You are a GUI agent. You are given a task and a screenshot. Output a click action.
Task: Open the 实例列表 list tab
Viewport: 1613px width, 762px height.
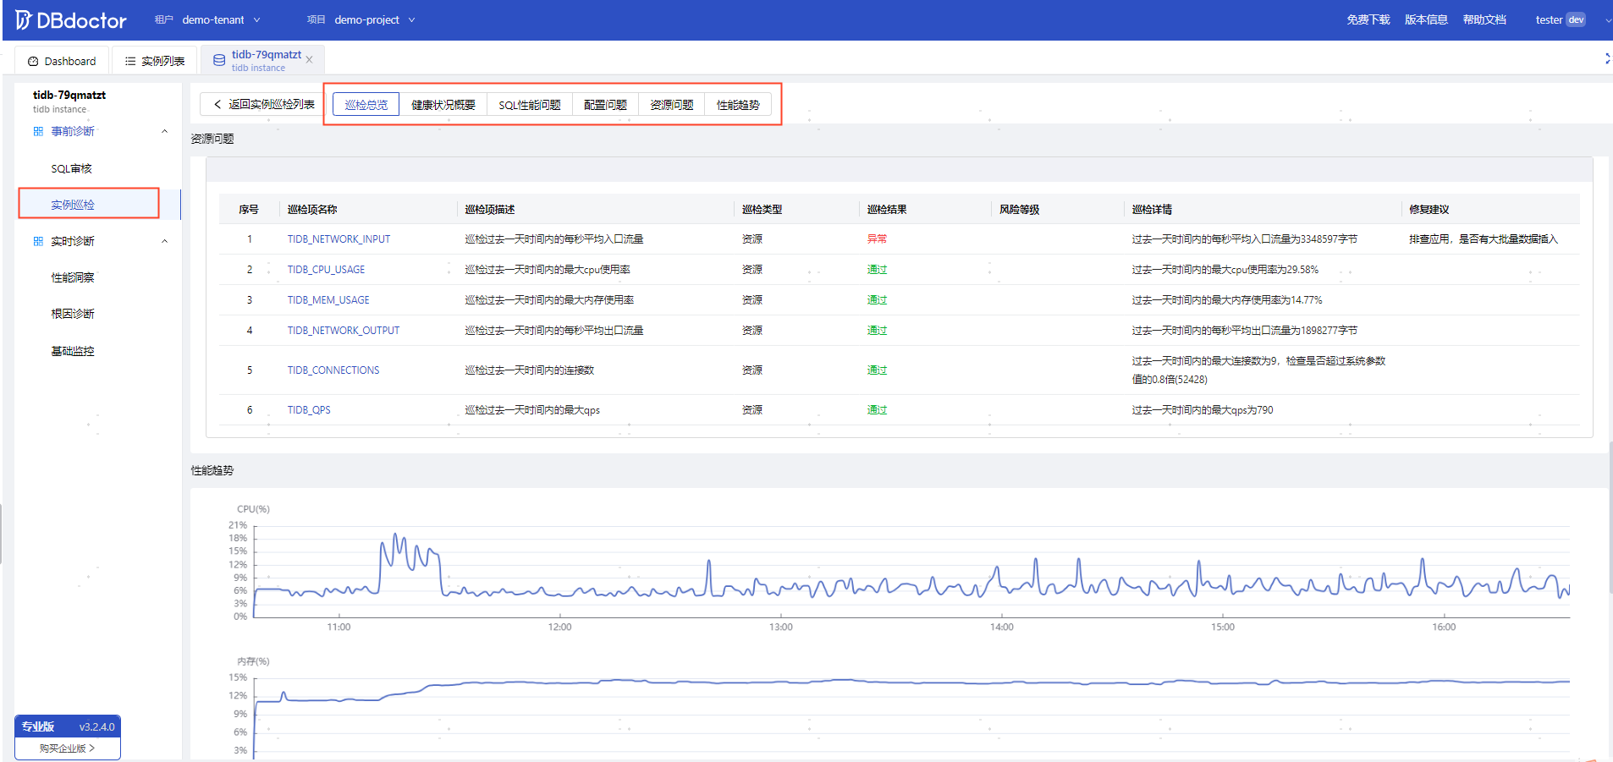[155, 61]
